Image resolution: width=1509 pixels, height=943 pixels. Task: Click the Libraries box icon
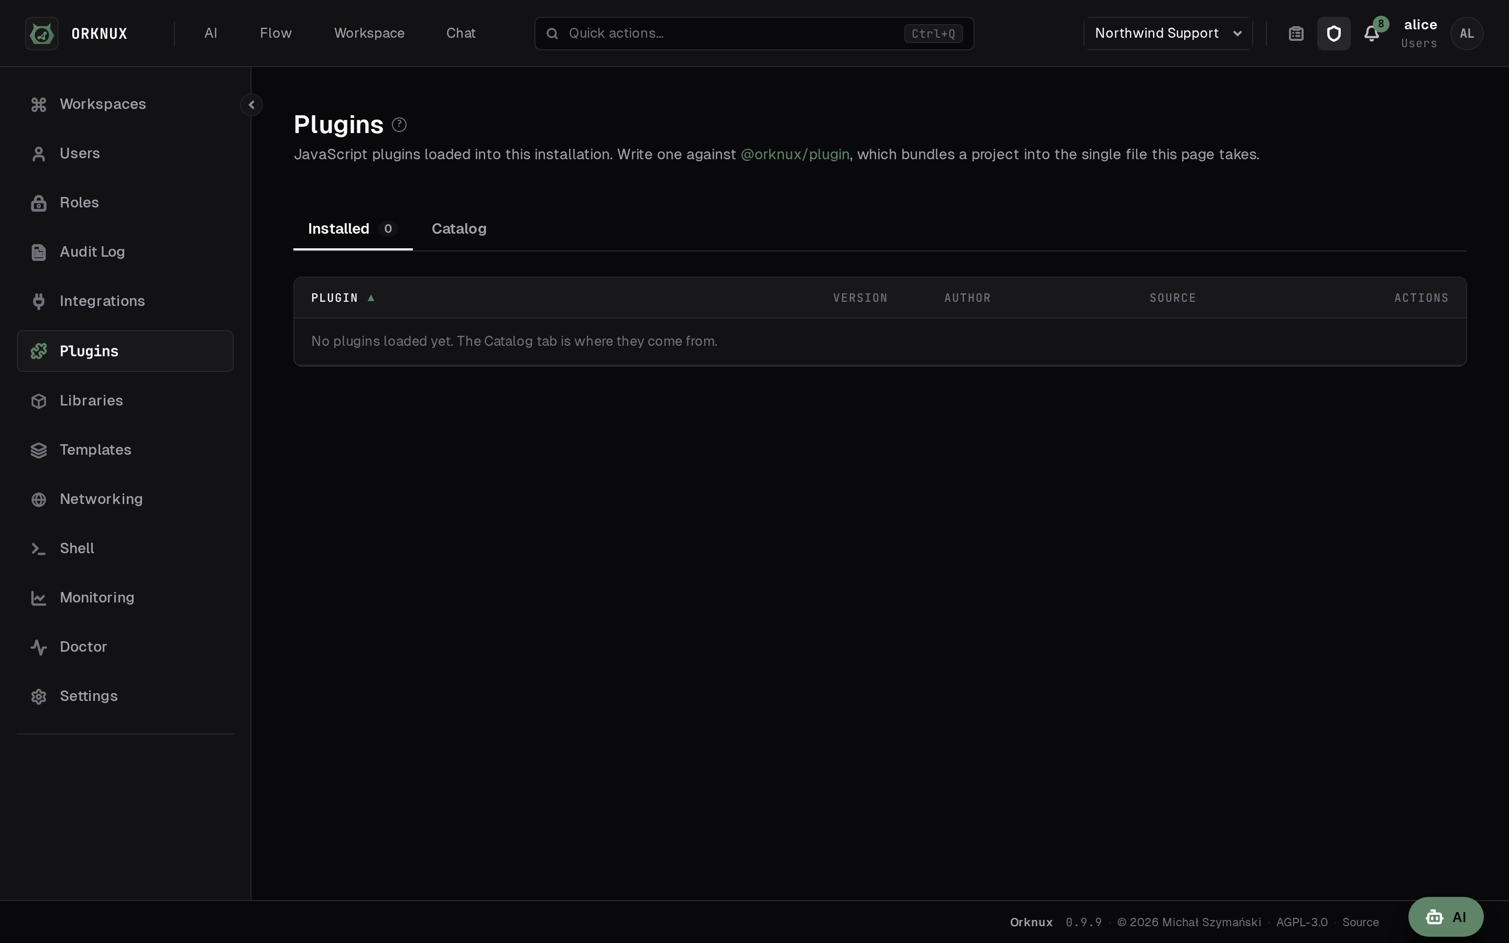coord(39,401)
